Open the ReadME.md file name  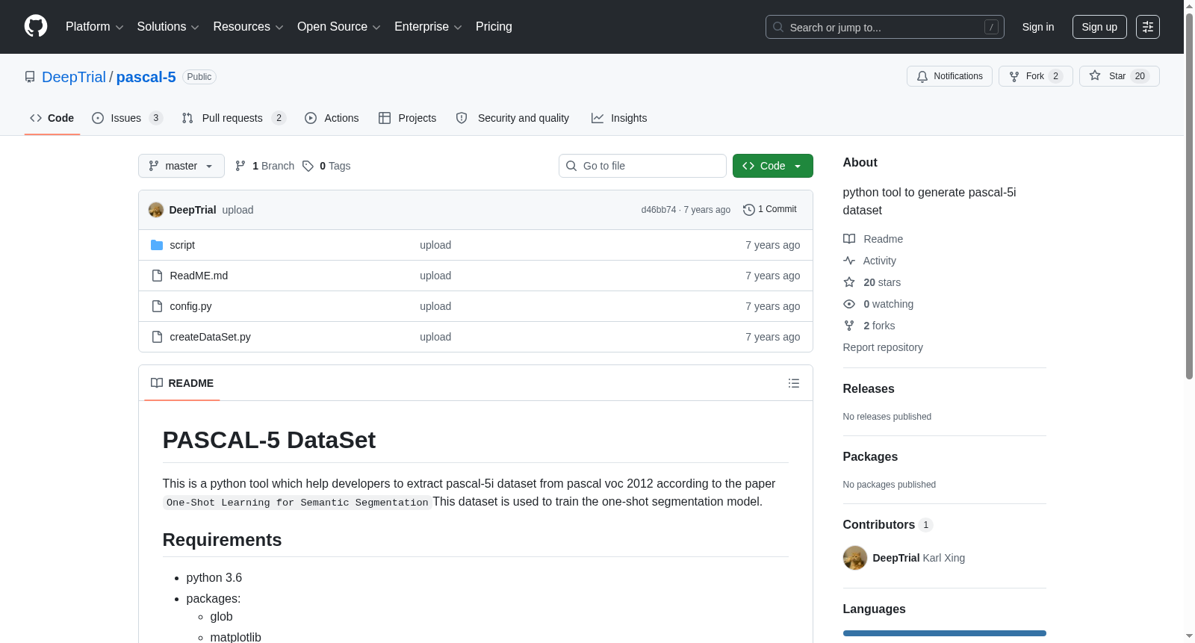click(x=199, y=276)
